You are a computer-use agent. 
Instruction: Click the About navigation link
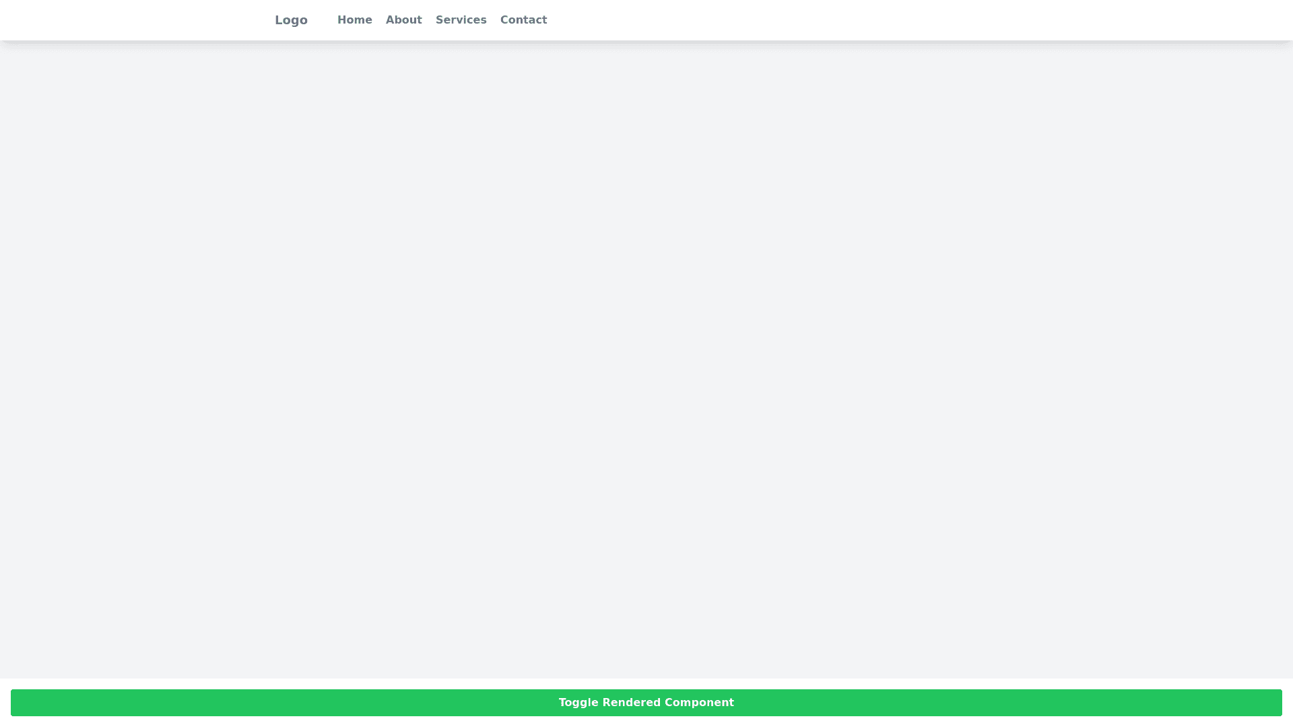point(403,20)
